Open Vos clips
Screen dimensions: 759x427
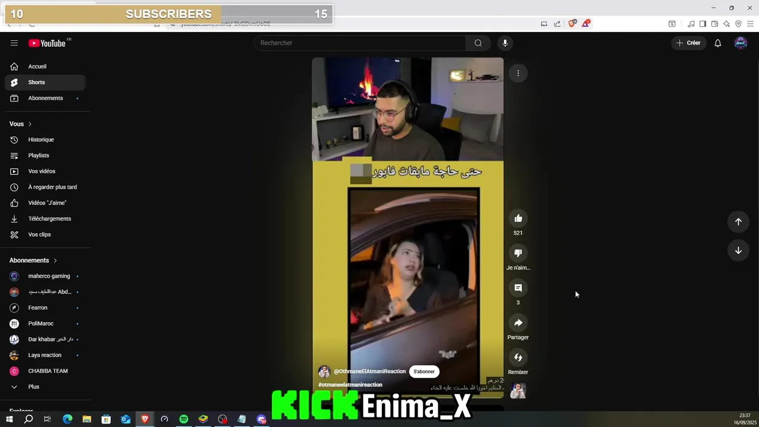(45, 234)
